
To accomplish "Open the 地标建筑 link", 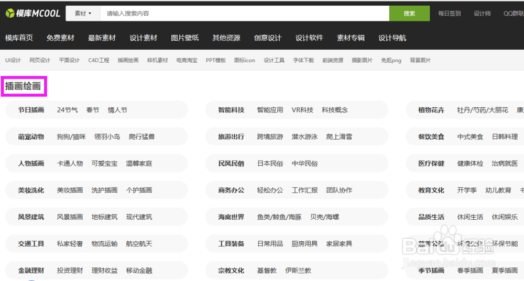I will click(105, 217).
